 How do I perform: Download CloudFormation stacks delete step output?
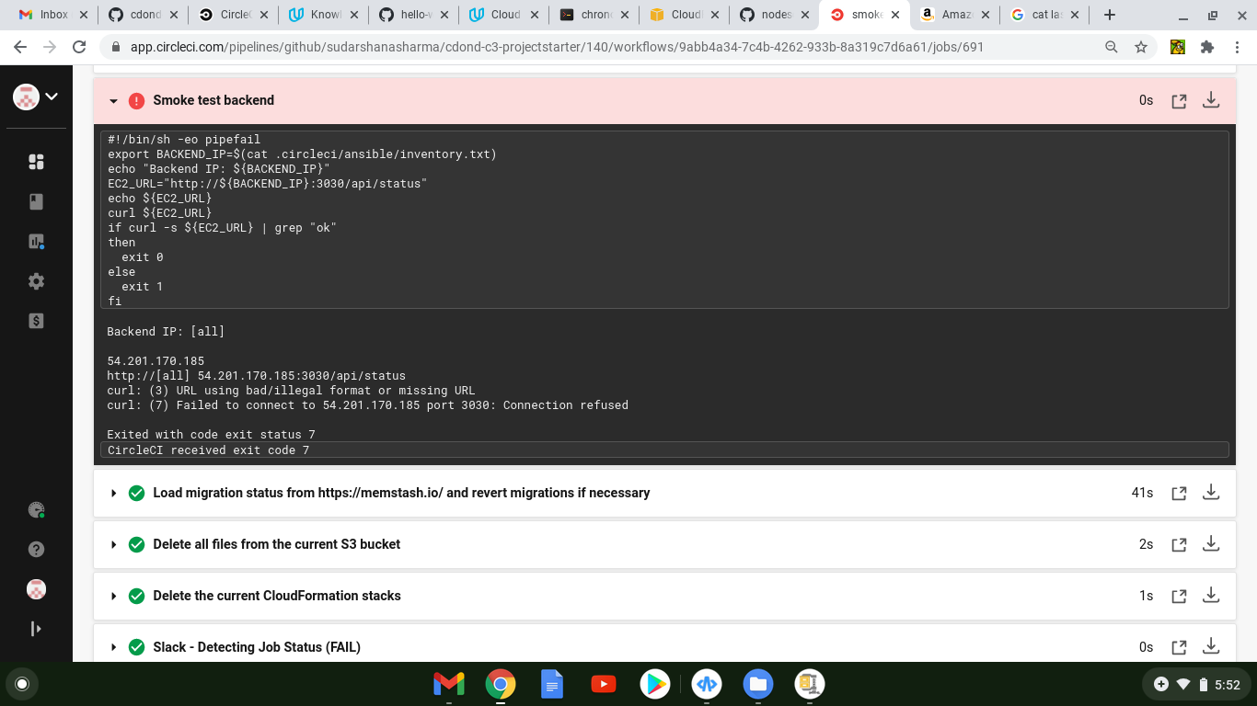[1211, 596]
